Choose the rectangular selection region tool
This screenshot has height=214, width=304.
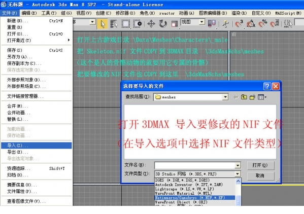pos(126,24)
